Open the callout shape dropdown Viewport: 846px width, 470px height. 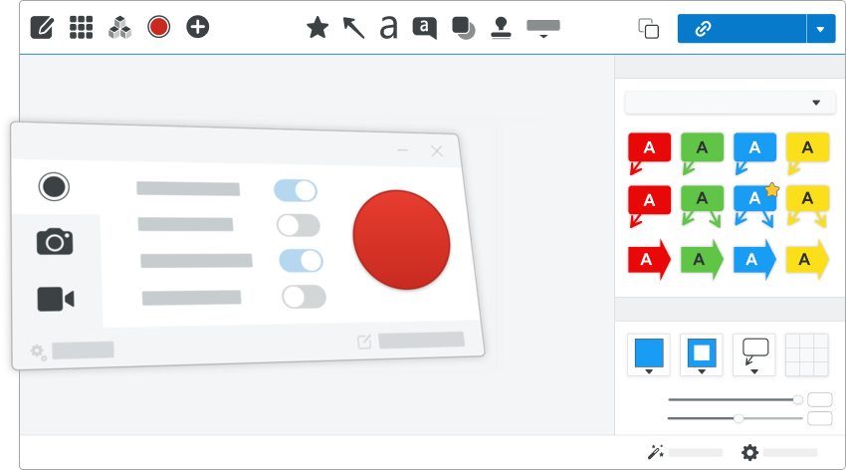pyautogui.click(x=754, y=354)
